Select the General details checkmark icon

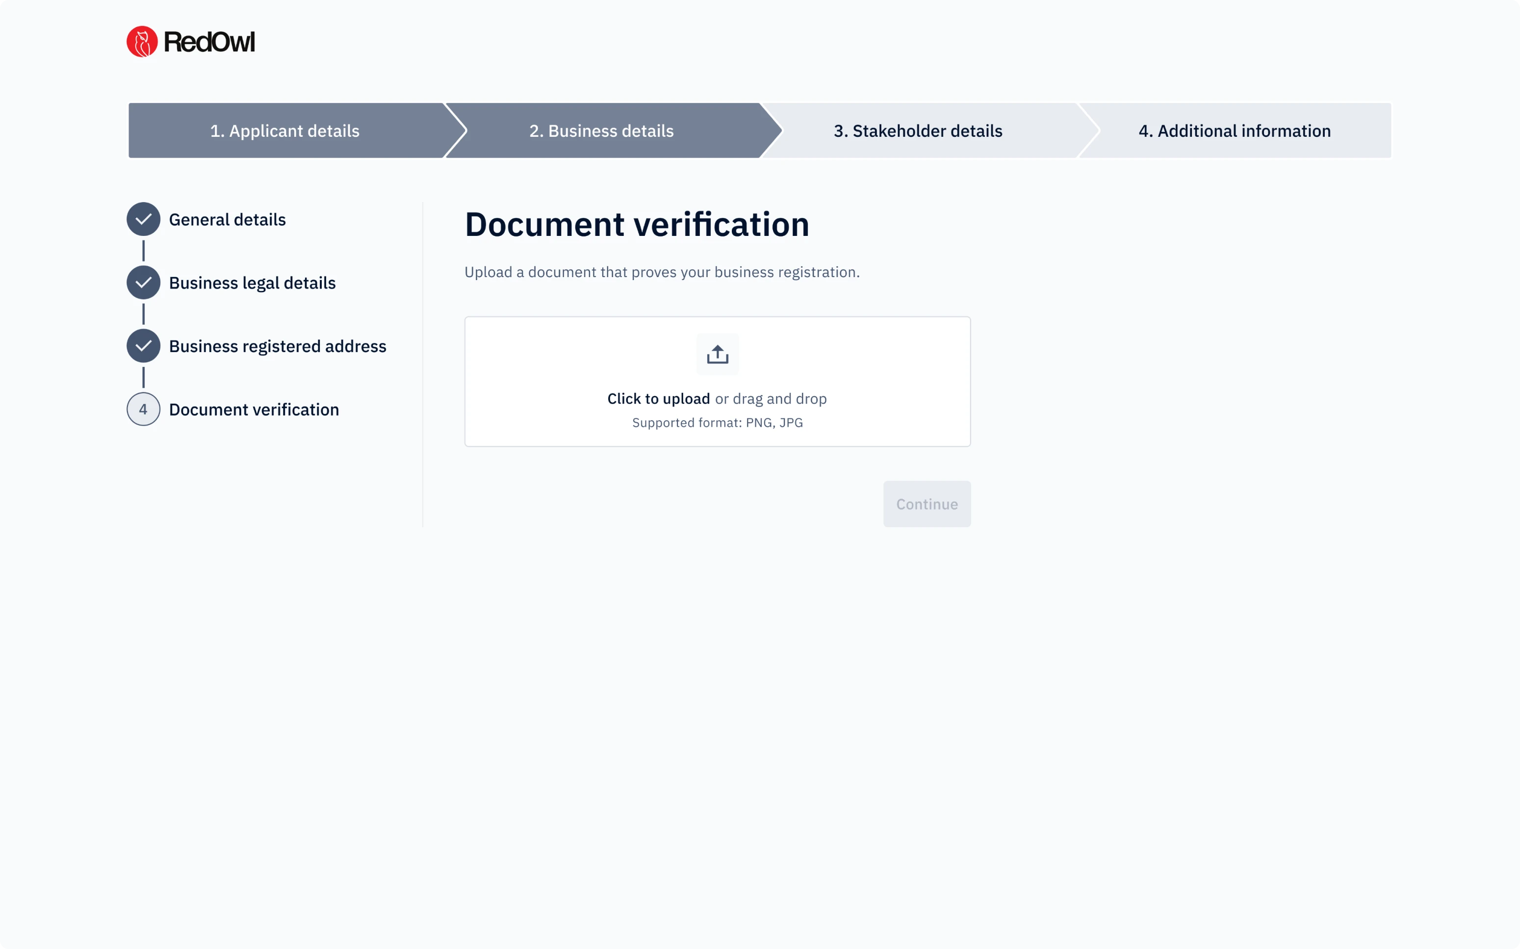pyautogui.click(x=143, y=219)
